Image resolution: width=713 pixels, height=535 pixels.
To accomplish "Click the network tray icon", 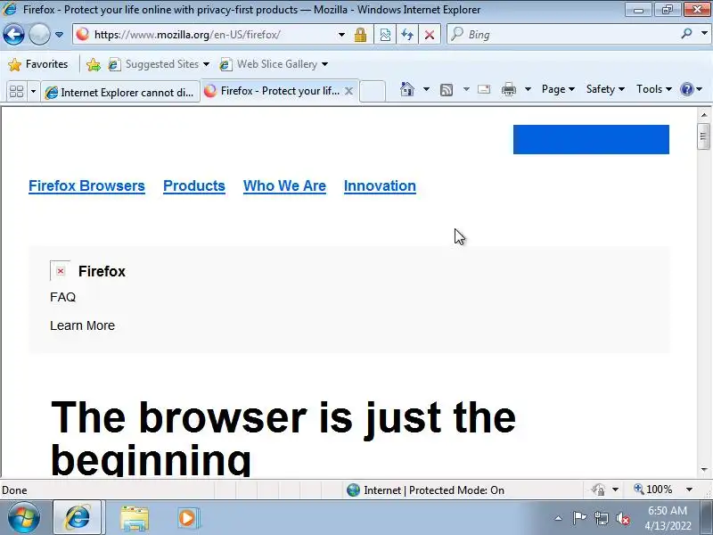I will (601, 518).
